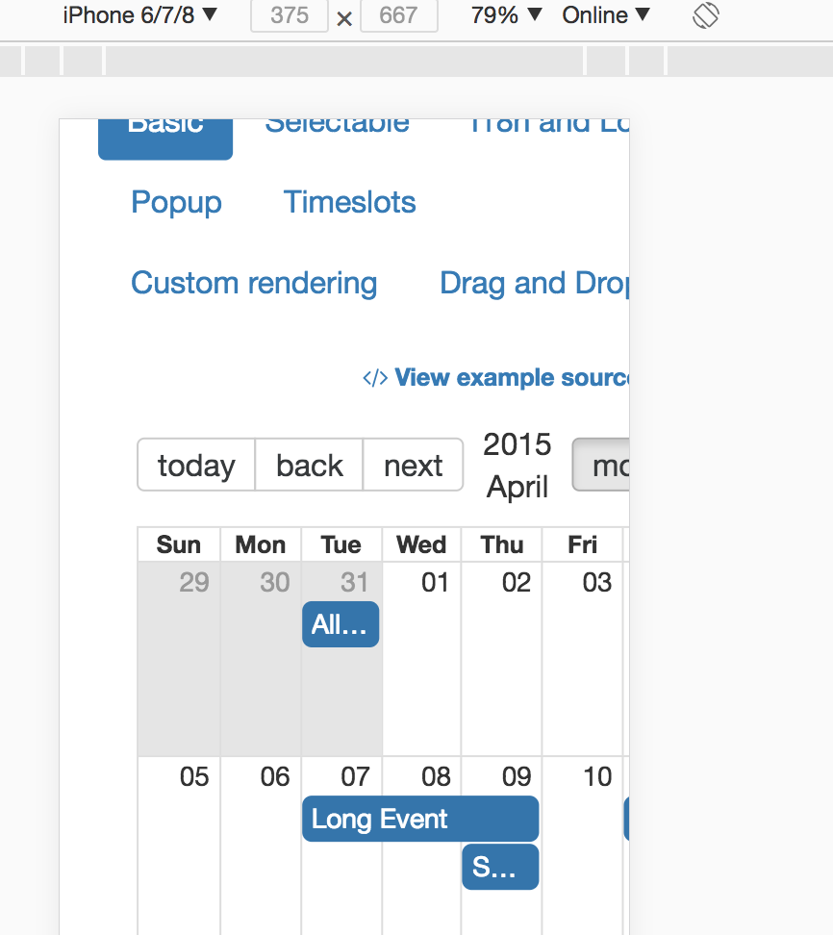Switch to the Popup demo tab
This screenshot has height=935, width=833.
click(176, 202)
